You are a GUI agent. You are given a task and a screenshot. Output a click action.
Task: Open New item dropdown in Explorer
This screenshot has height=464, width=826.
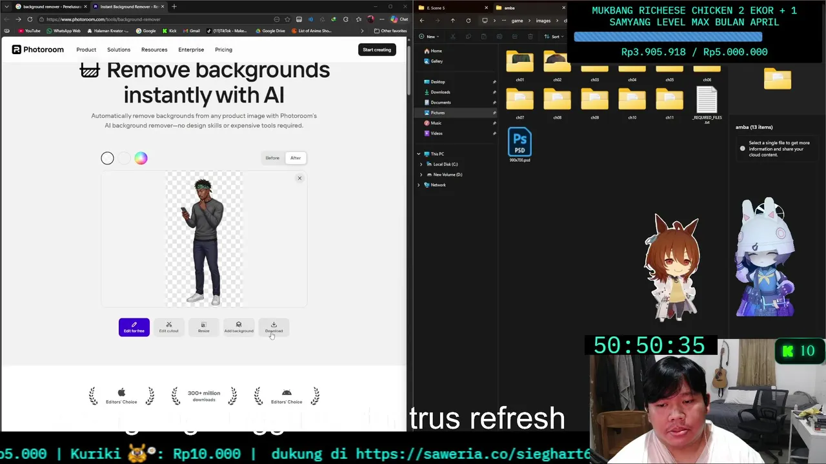coord(428,36)
